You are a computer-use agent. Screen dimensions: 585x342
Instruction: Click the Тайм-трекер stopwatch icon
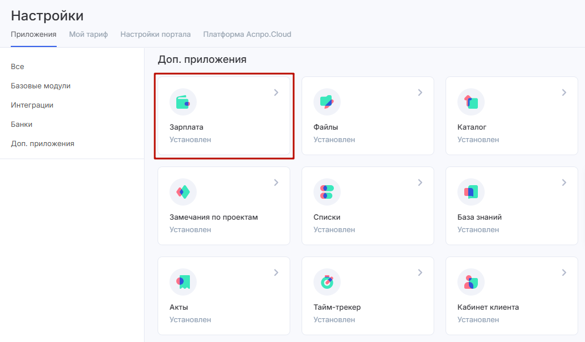point(327,282)
